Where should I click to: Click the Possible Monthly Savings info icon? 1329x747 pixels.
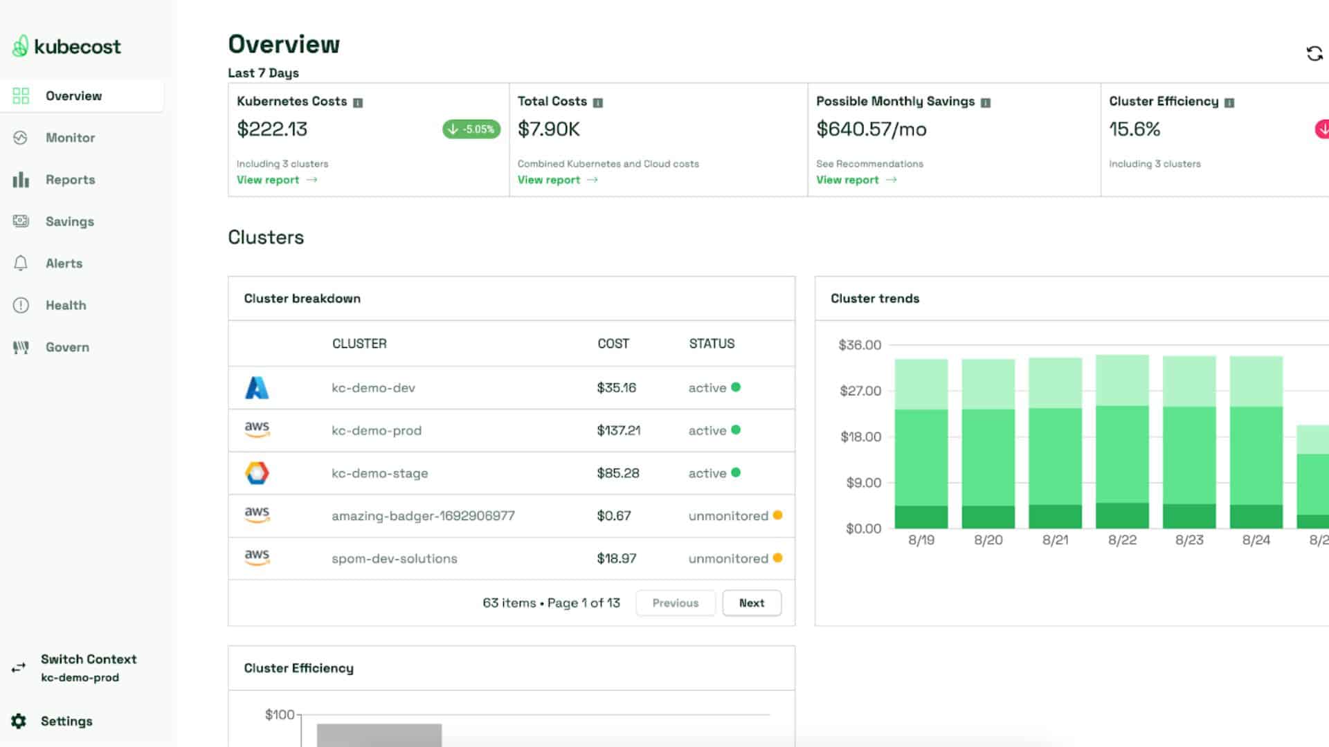[x=986, y=102]
